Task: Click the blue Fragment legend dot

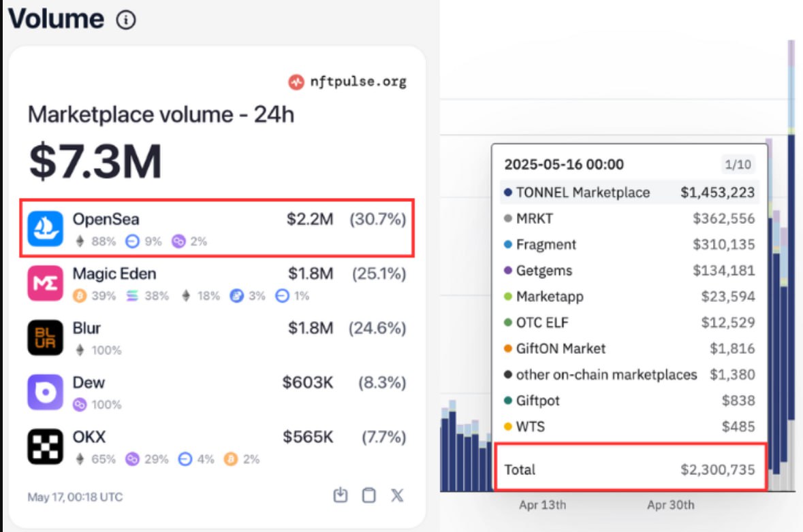Action: pyautogui.click(x=508, y=244)
